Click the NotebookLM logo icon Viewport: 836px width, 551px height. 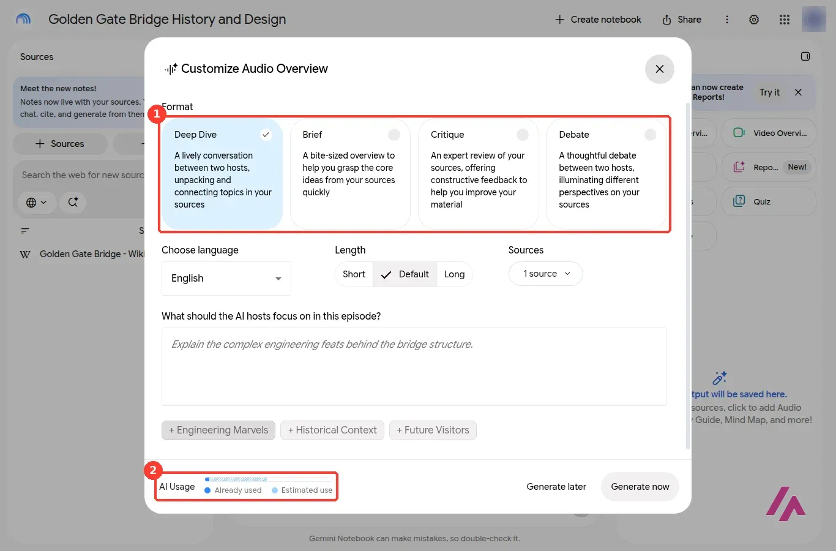(23, 20)
